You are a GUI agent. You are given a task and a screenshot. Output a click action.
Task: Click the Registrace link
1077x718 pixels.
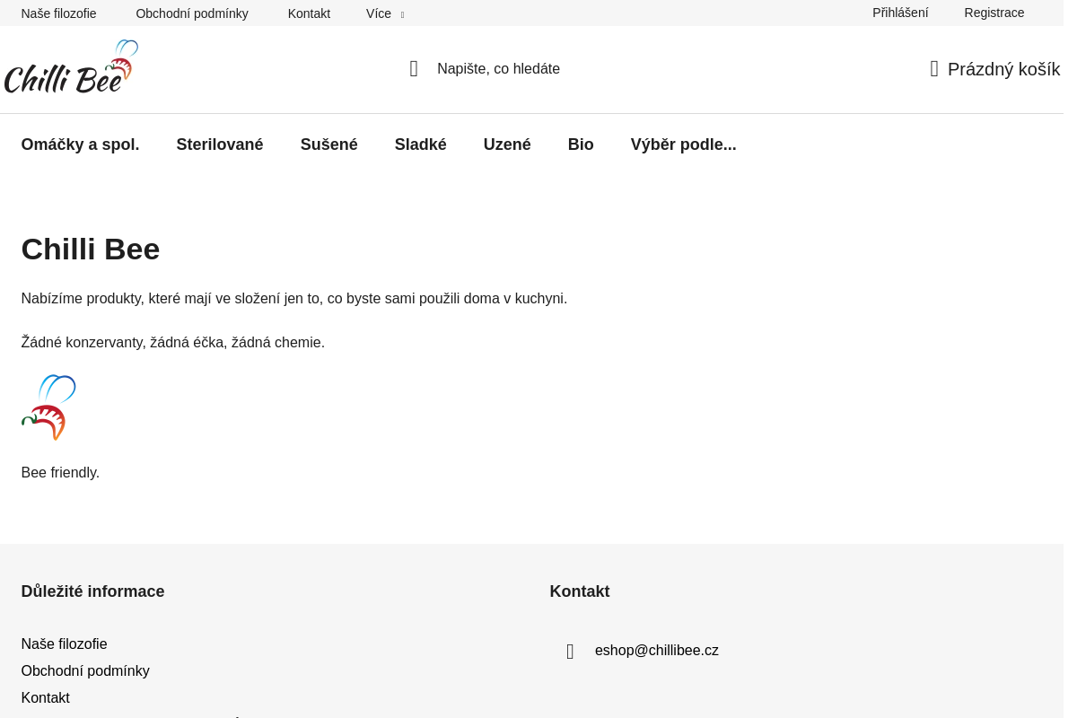coord(994,13)
